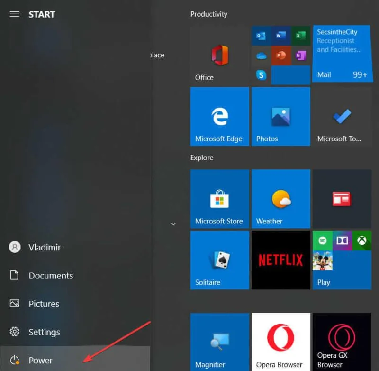Open PowerPoint from the Office folder tile
379x371 pixels.
point(281,56)
